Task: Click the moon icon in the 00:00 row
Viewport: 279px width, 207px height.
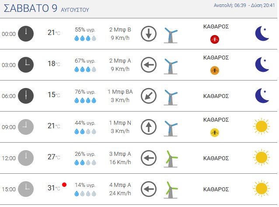Action: (x=262, y=34)
